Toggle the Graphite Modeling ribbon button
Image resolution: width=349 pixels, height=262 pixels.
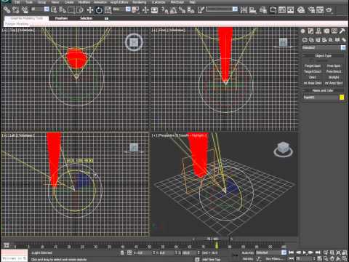tap(273, 10)
